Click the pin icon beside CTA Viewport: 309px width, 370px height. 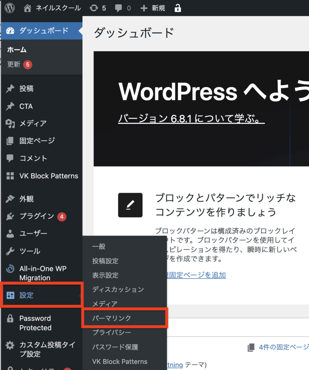click(x=10, y=107)
